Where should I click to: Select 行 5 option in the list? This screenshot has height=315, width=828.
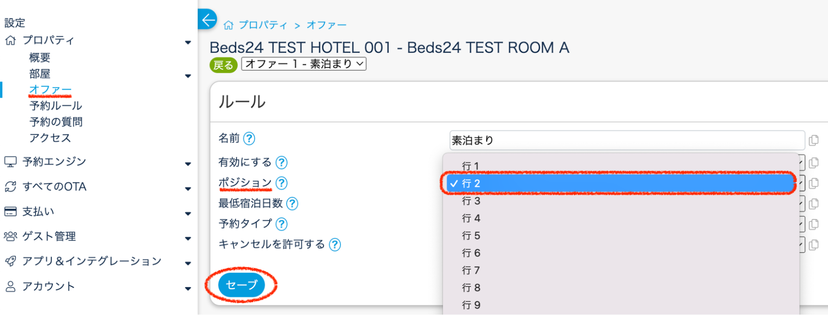coord(471,236)
